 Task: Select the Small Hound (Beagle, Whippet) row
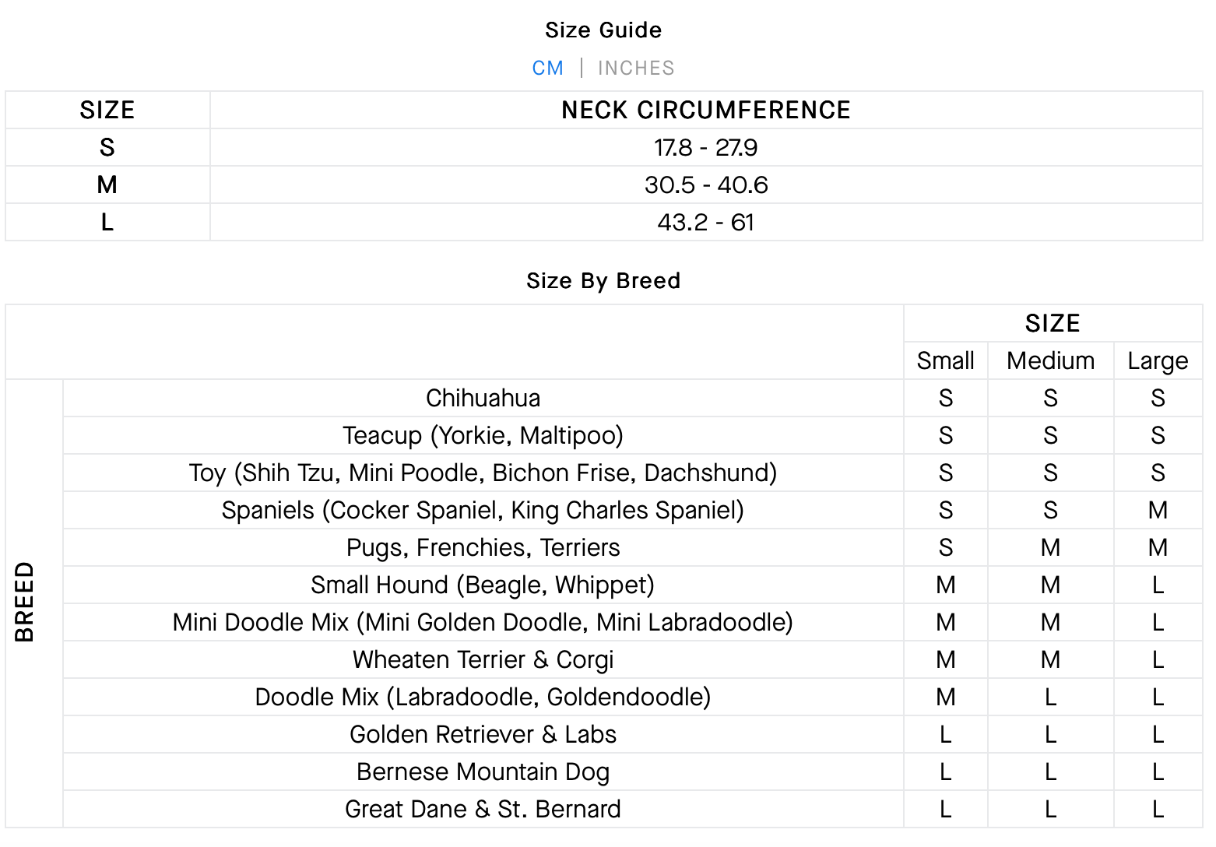483,585
